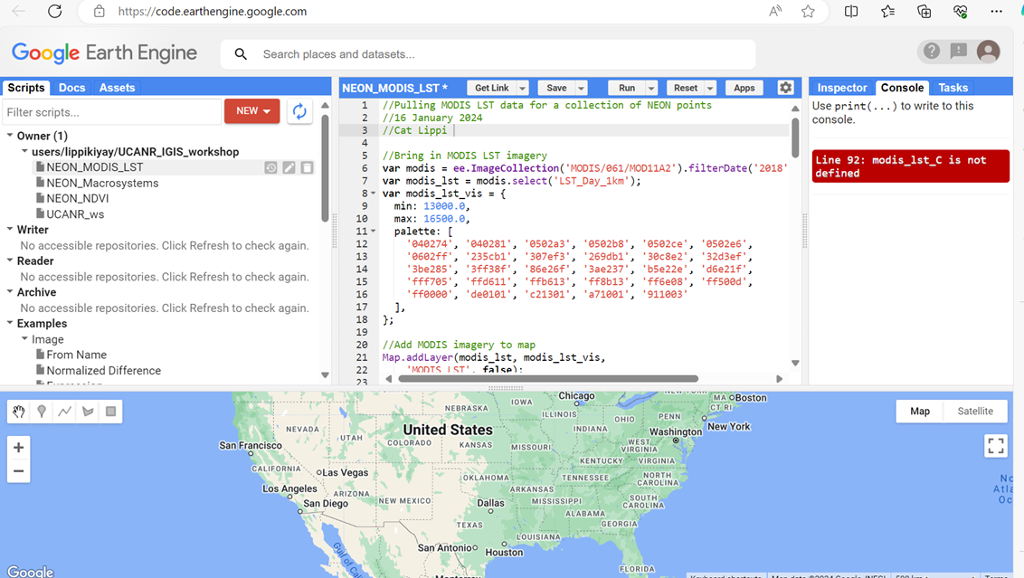Click the Get Link button
Image resolution: width=1024 pixels, height=578 pixels.
[x=492, y=88]
